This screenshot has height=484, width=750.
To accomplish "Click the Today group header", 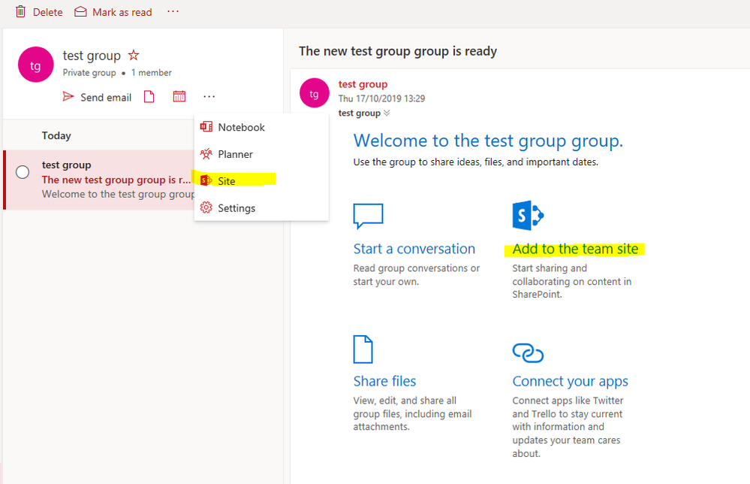I will [56, 135].
